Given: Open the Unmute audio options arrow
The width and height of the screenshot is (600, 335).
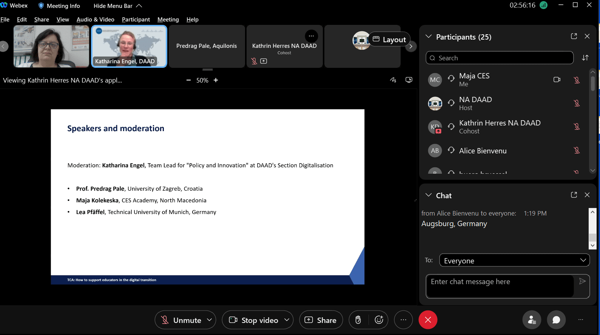Looking at the screenshot, I should (x=209, y=320).
